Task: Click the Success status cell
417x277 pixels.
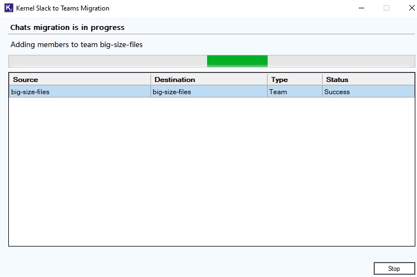Action: (369, 92)
